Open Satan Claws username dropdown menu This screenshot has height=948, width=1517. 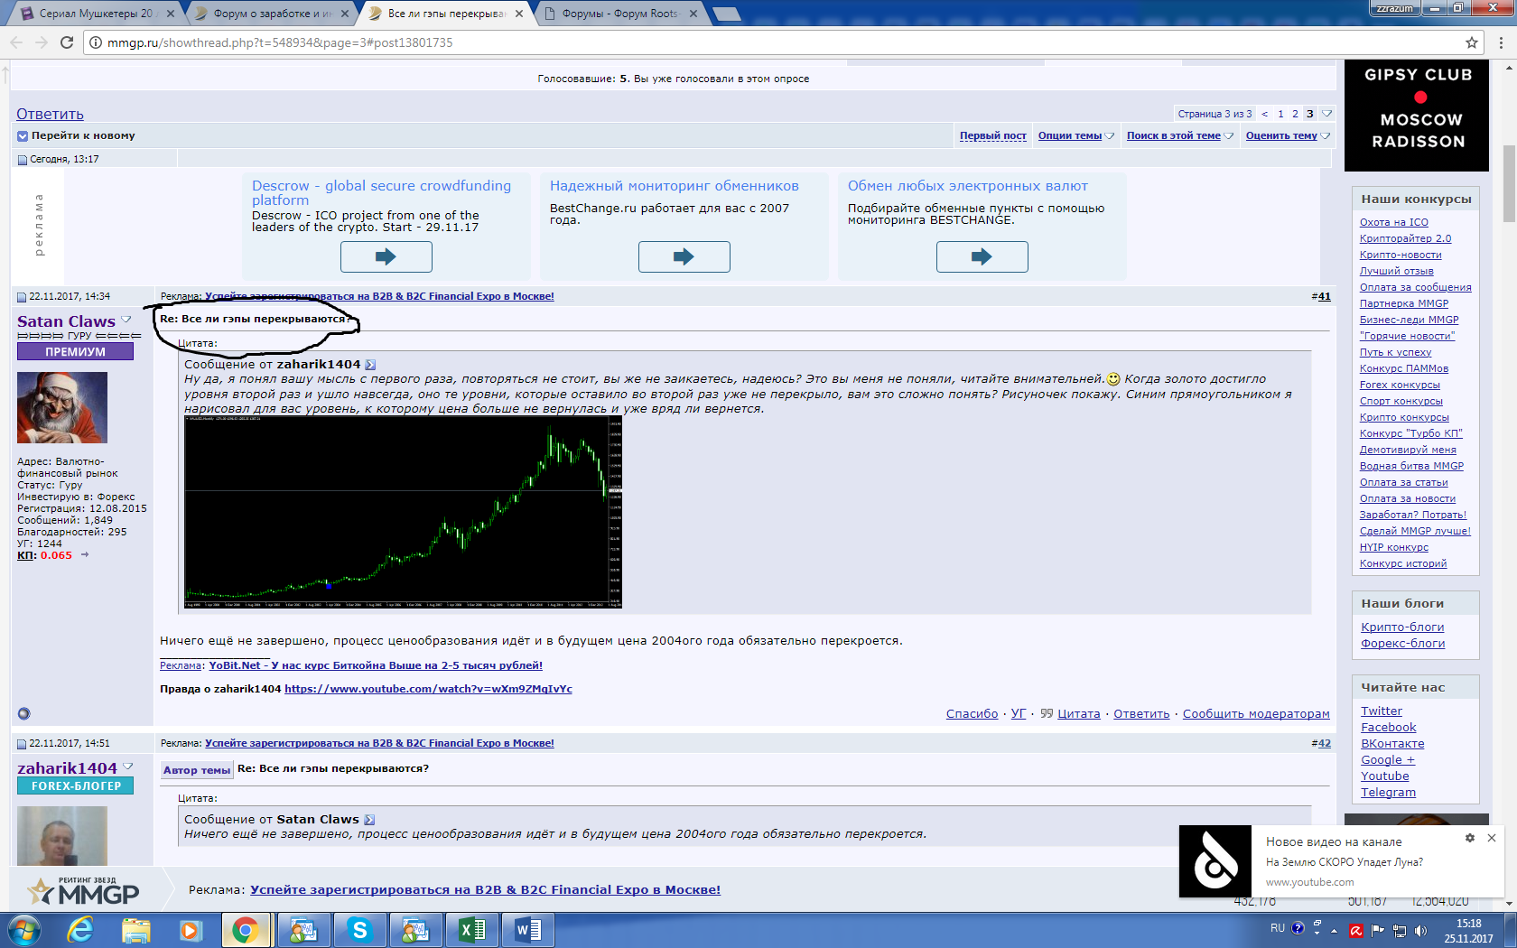[x=126, y=320]
